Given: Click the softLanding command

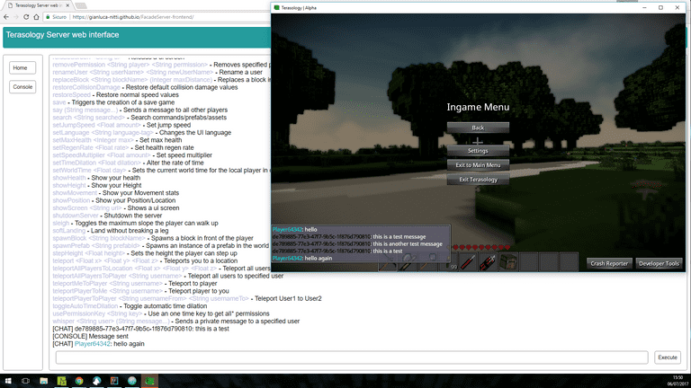Looking at the screenshot, I should (68, 231).
